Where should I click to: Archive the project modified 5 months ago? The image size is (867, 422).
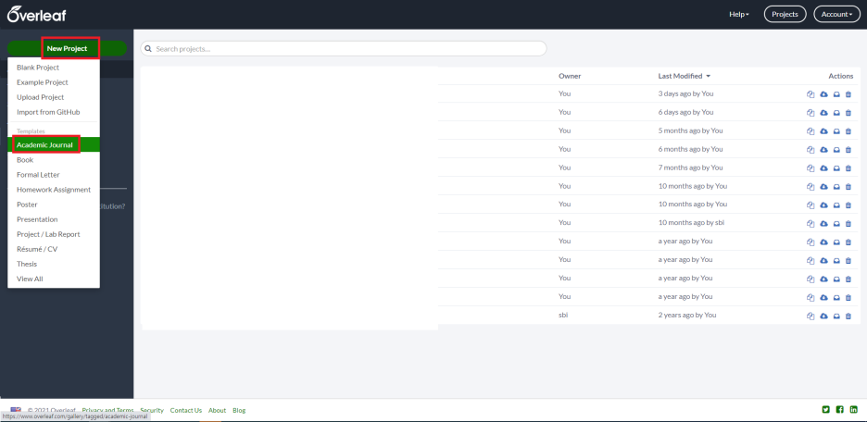[836, 131]
